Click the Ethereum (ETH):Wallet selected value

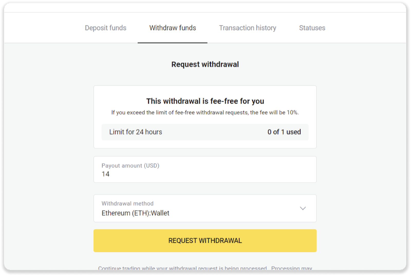135,213
